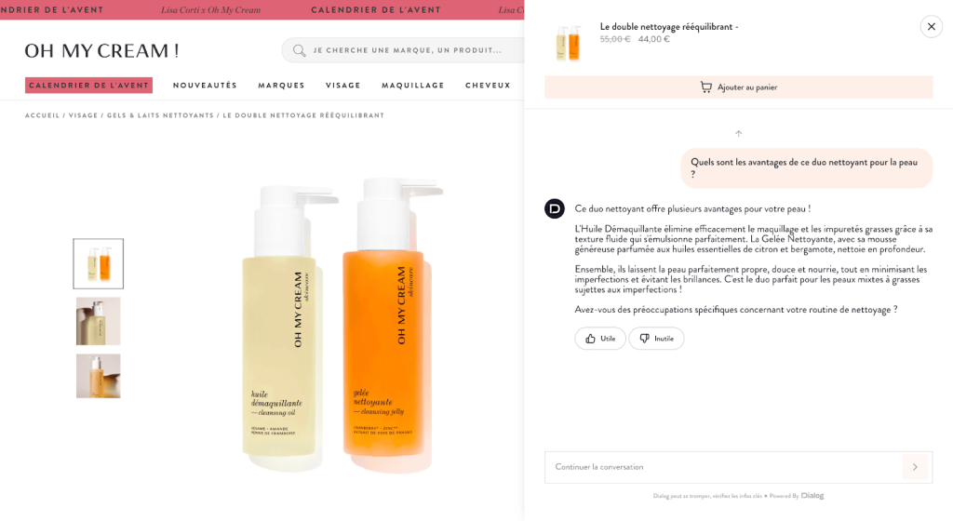Close the chat panel with X
The image size is (953, 521).
click(x=931, y=27)
